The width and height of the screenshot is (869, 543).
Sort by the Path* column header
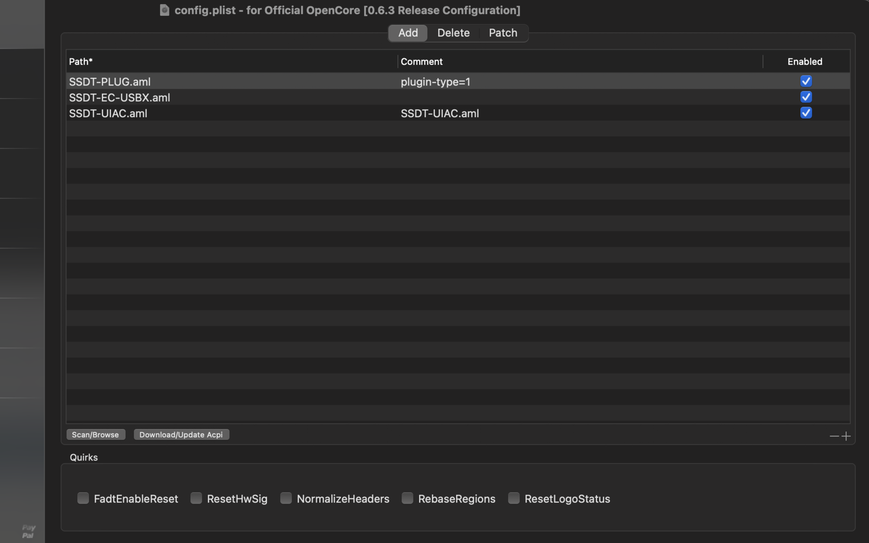click(x=232, y=61)
